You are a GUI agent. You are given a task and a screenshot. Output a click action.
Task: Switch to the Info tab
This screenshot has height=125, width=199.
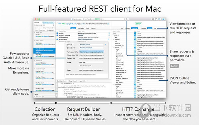click(122, 28)
